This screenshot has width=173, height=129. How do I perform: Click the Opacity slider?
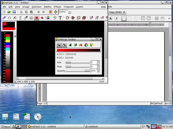(78, 71)
